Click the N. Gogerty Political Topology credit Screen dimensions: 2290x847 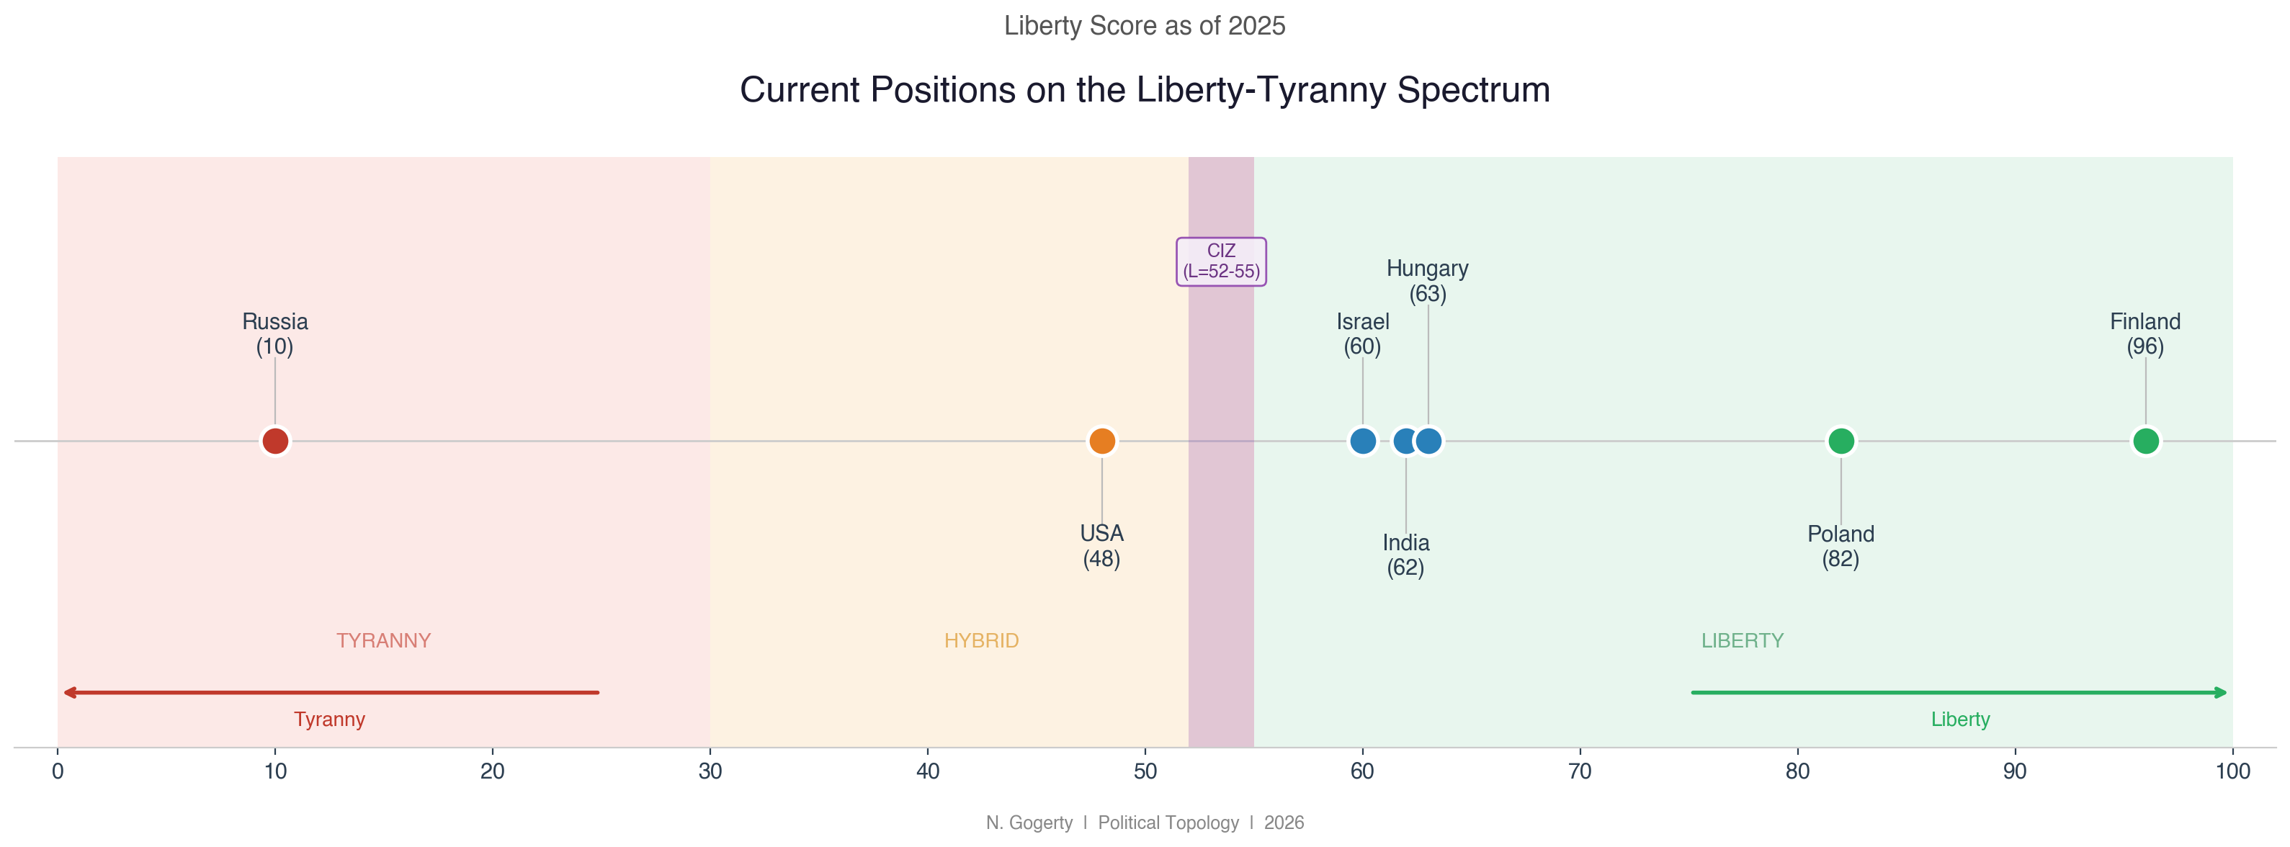point(1144,822)
